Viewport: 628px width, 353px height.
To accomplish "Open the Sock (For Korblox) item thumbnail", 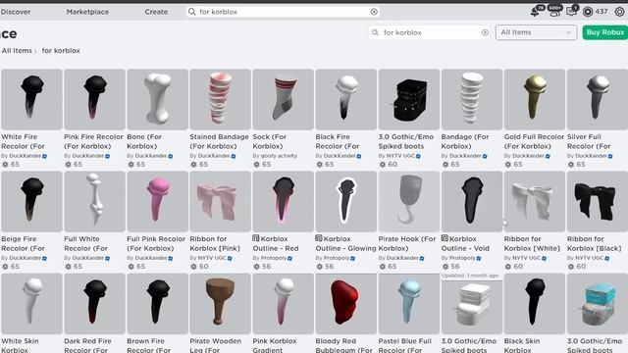I will coord(284,99).
